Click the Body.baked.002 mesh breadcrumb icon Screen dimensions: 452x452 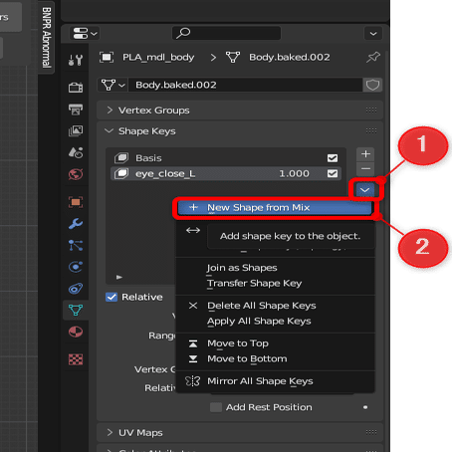coord(233,57)
